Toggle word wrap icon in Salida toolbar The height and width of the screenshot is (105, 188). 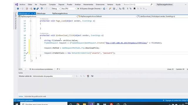pos(92,76)
